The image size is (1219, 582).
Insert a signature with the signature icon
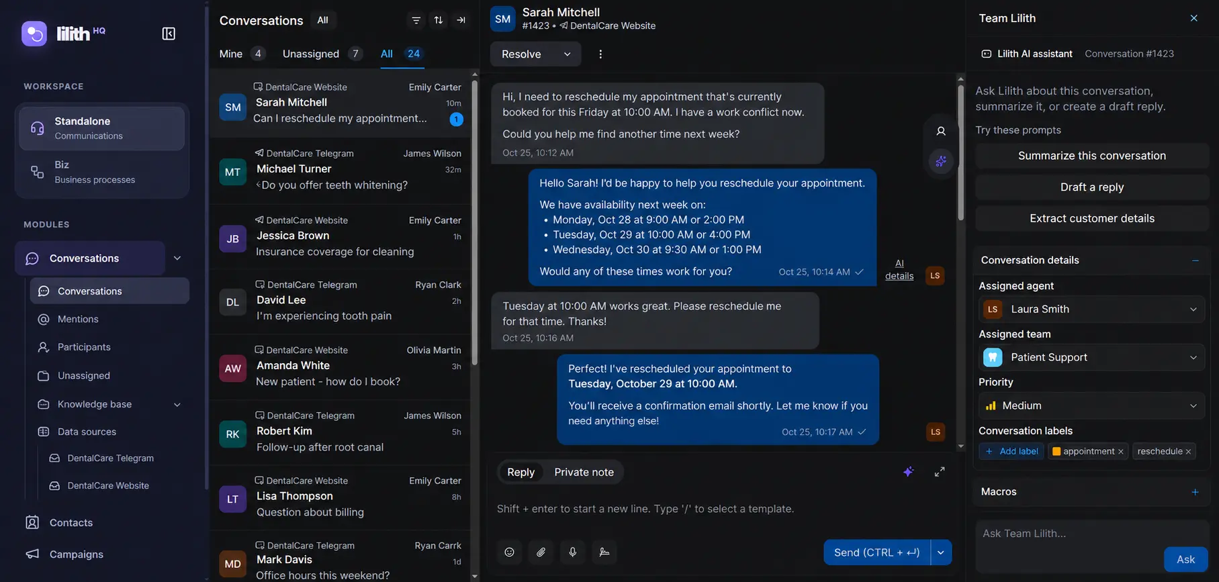pyautogui.click(x=604, y=552)
